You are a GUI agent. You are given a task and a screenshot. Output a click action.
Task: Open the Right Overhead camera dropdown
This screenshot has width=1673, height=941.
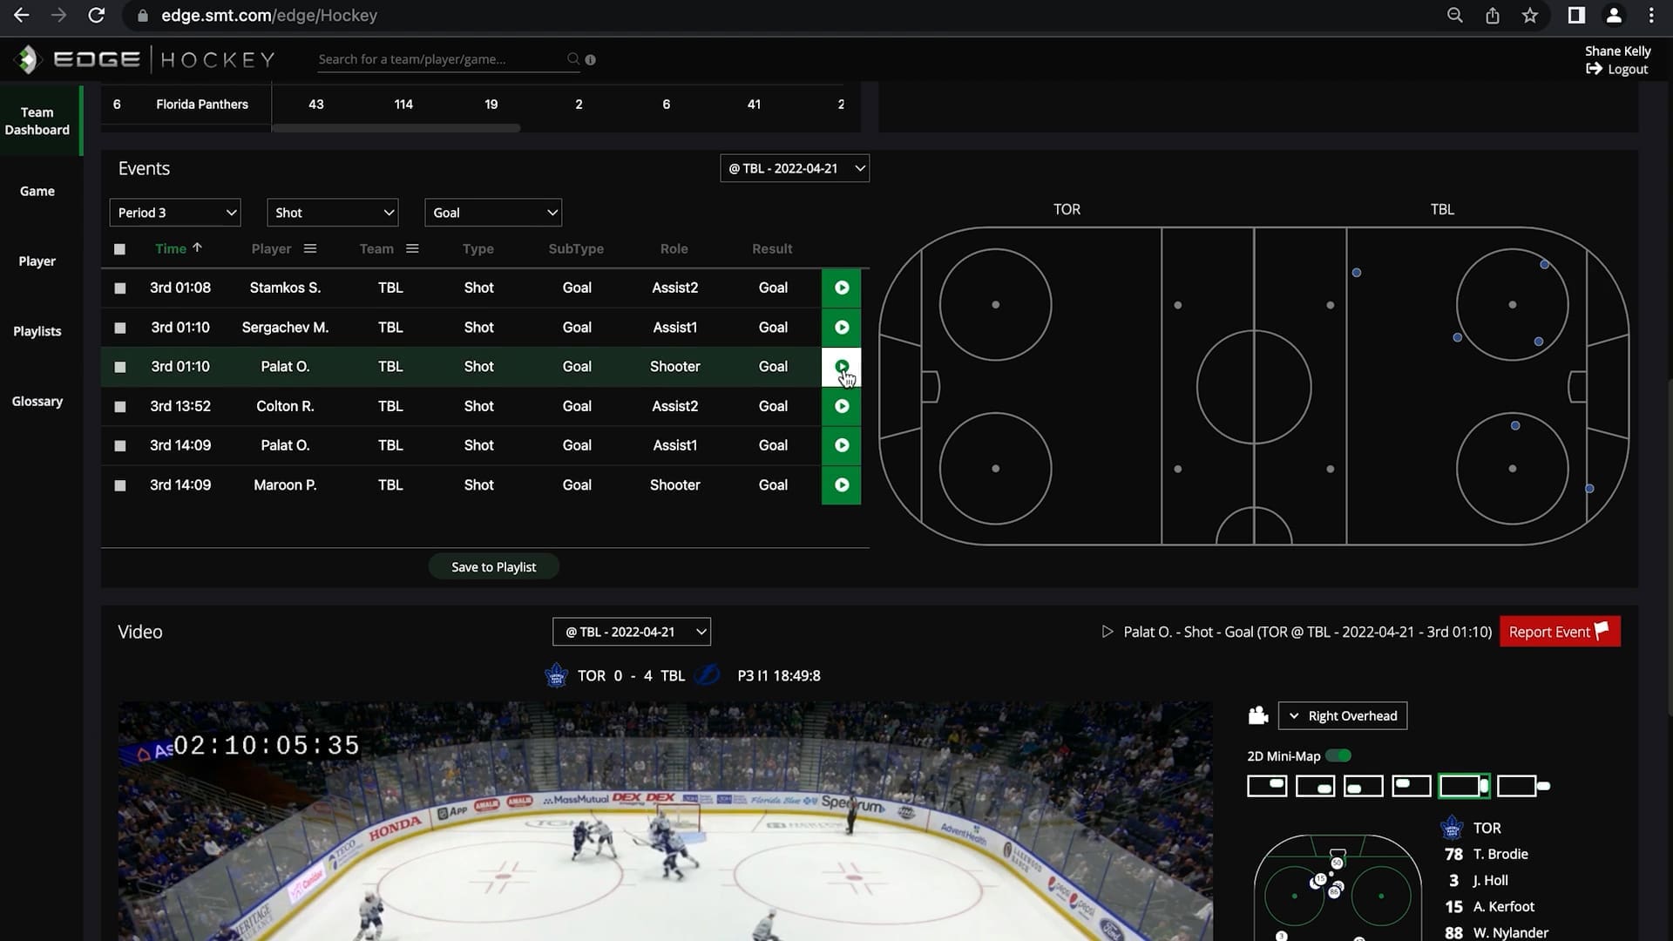click(x=1343, y=715)
